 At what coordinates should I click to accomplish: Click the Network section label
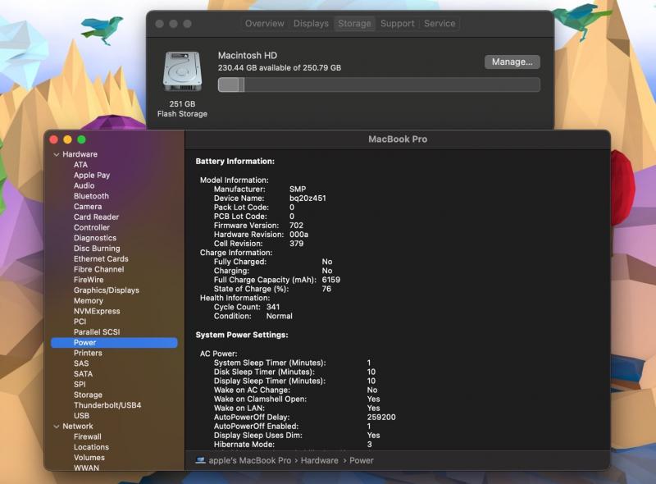click(x=78, y=427)
